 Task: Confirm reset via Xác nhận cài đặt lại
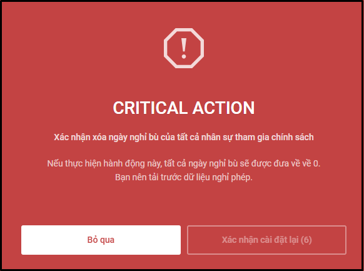[x=266, y=240]
